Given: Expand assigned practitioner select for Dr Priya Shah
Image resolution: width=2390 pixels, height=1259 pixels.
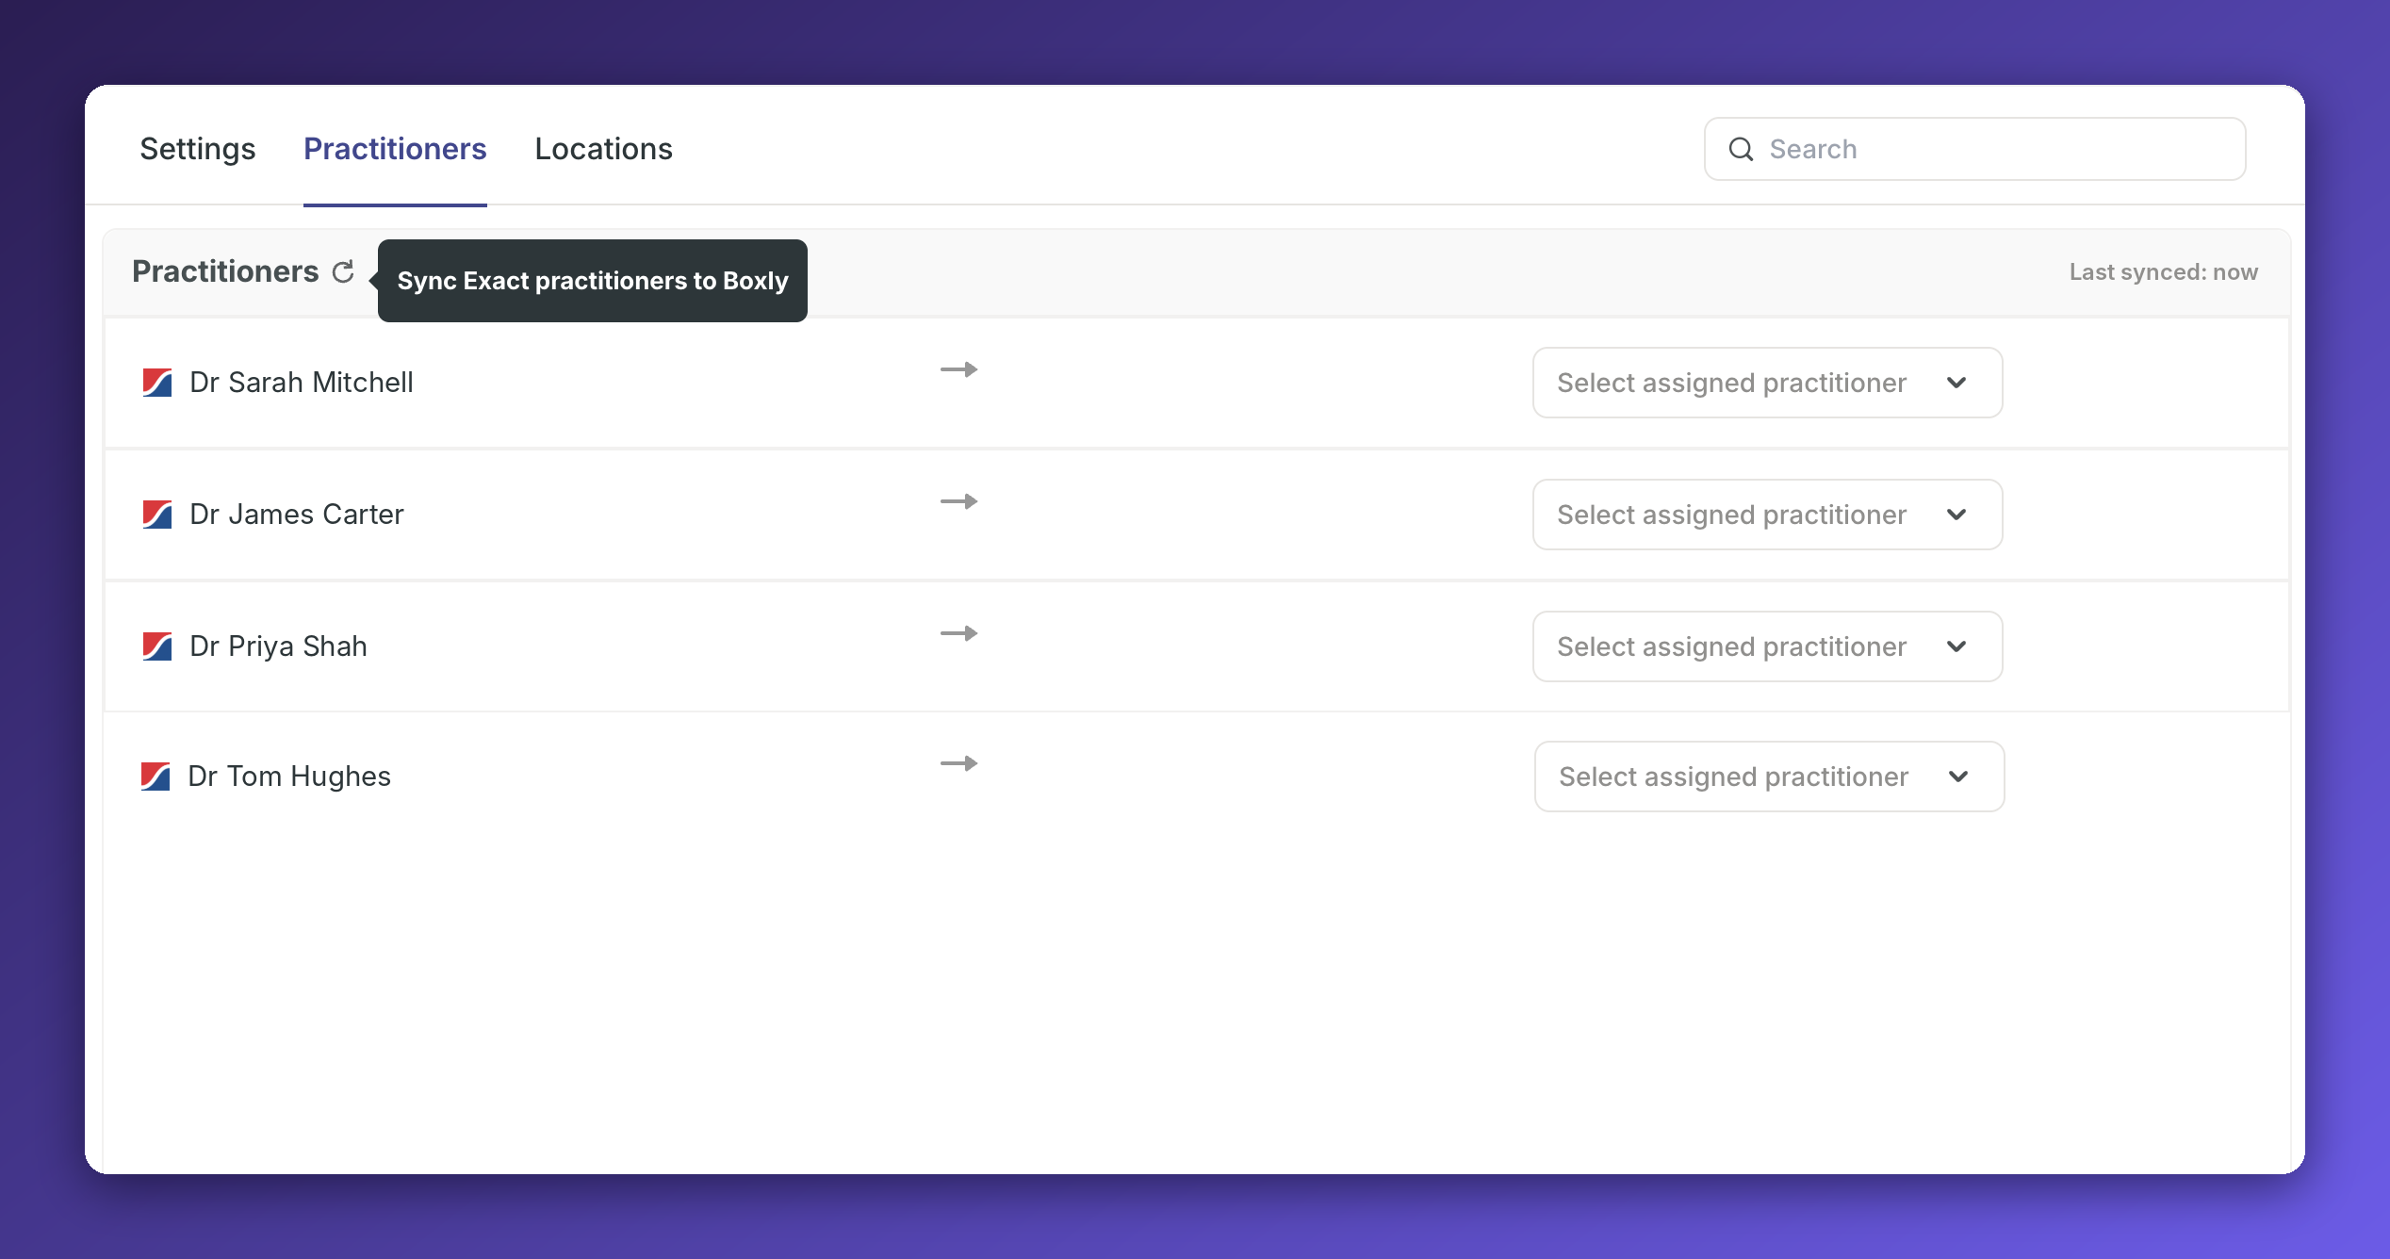Looking at the screenshot, I should [1767, 646].
